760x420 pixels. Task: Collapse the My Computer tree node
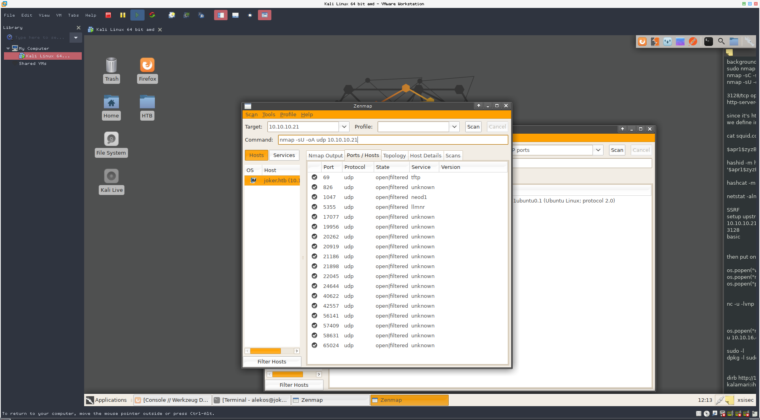tap(8, 48)
